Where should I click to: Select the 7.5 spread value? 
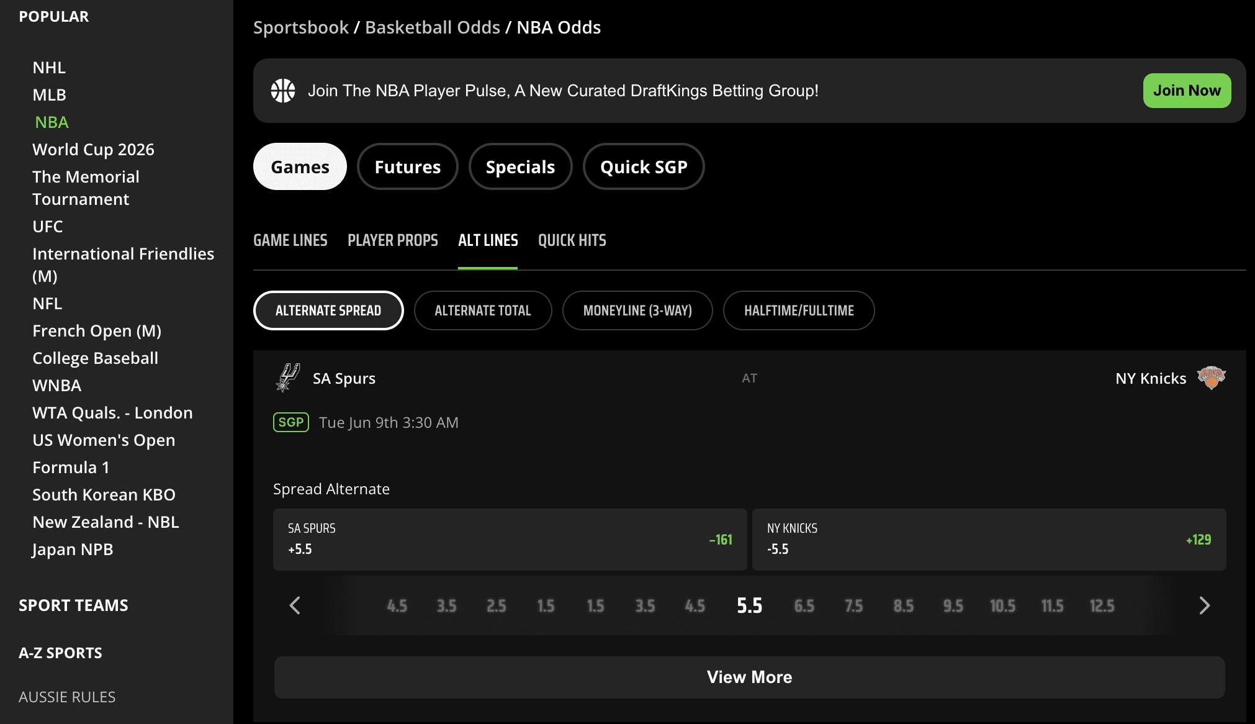tap(854, 606)
